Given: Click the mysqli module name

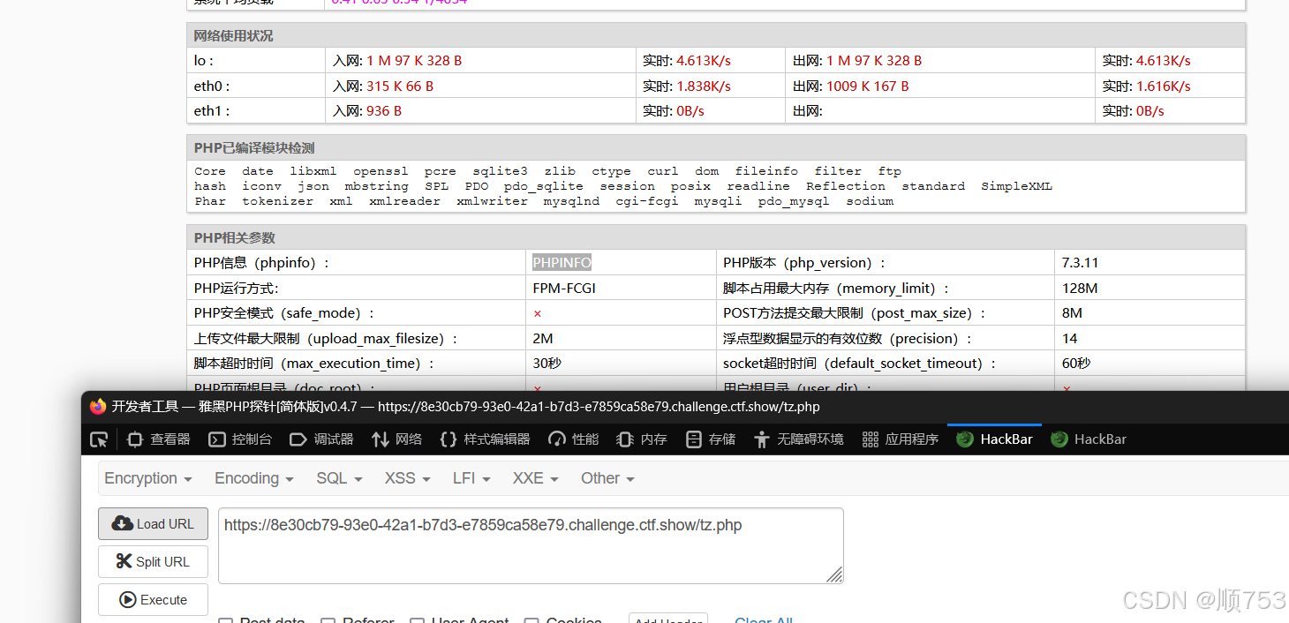Looking at the screenshot, I should tap(718, 201).
